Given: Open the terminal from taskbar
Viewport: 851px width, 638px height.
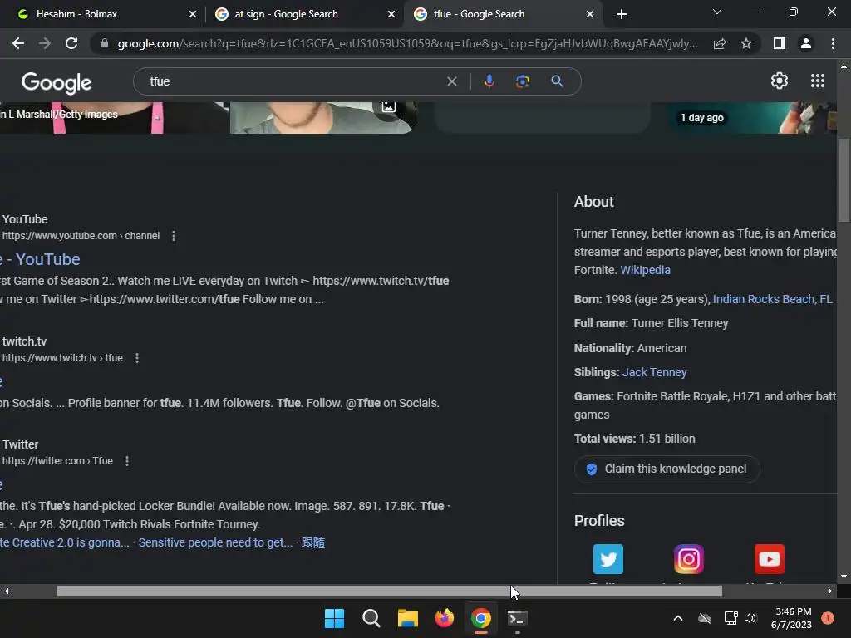Looking at the screenshot, I should [x=517, y=618].
